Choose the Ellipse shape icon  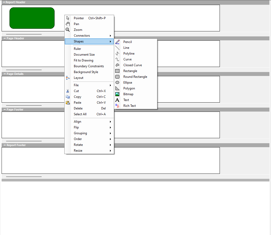118,83
